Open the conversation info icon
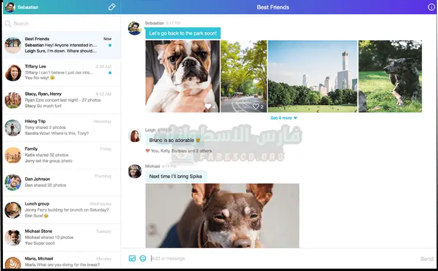 (x=431, y=7)
